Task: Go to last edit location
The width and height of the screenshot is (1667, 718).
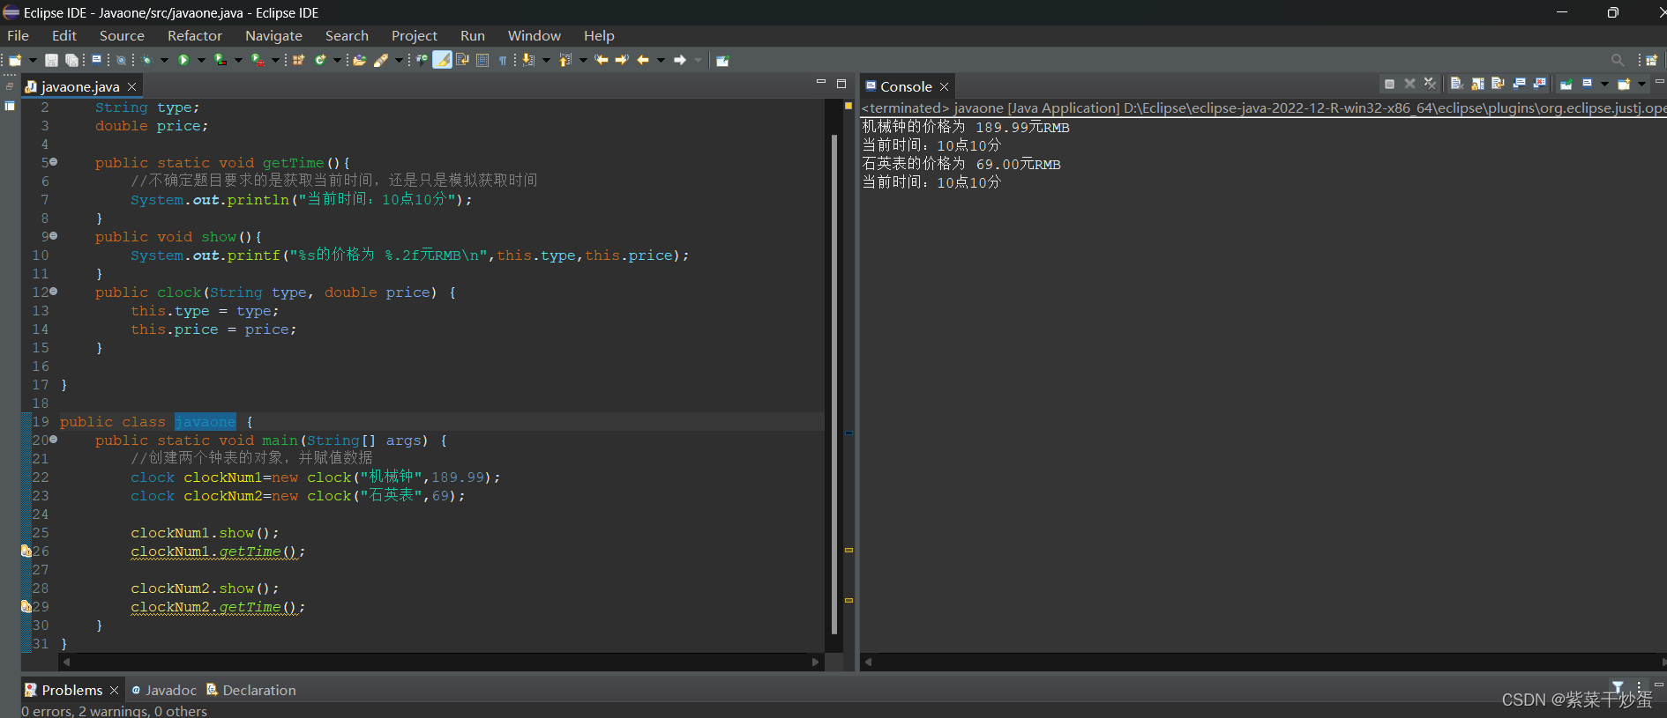Action: pos(602,60)
